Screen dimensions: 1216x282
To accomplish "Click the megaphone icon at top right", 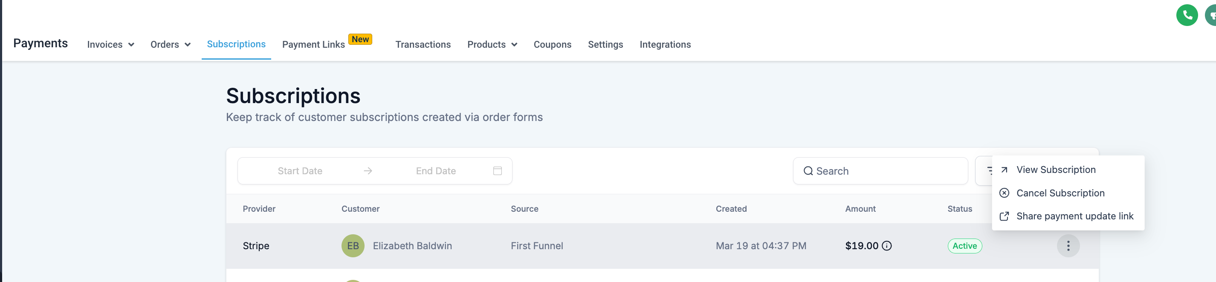I will coord(1212,15).
